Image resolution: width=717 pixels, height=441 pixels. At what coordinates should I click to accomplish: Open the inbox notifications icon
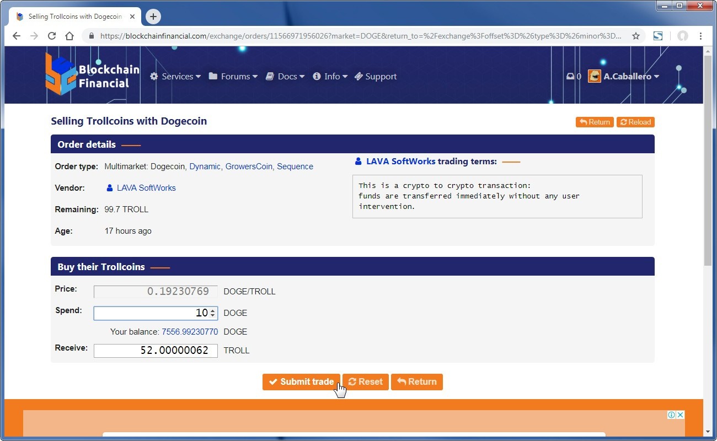(570, 77)
